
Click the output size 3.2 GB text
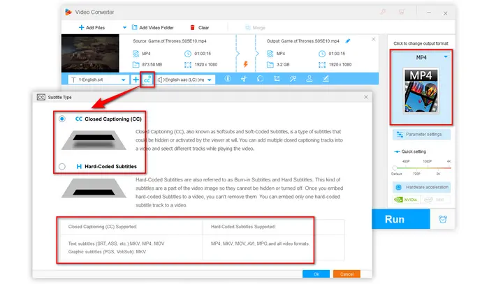point(283,64)
